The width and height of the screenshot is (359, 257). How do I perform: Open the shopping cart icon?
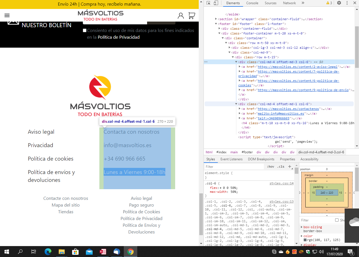pyautogui.click(x=192, y=16)
